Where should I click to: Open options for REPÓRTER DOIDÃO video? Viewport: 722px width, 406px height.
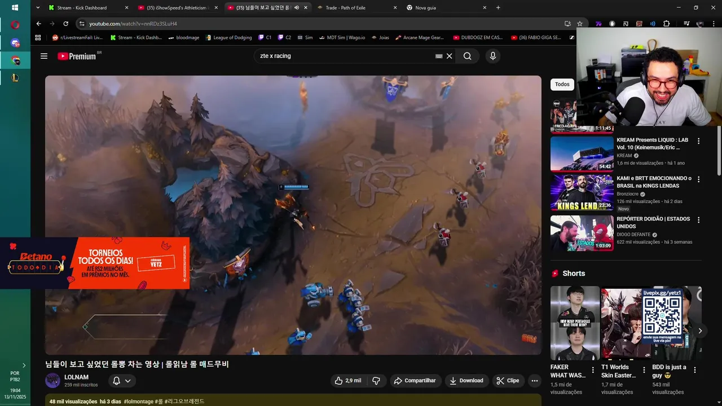click(699, 220)
